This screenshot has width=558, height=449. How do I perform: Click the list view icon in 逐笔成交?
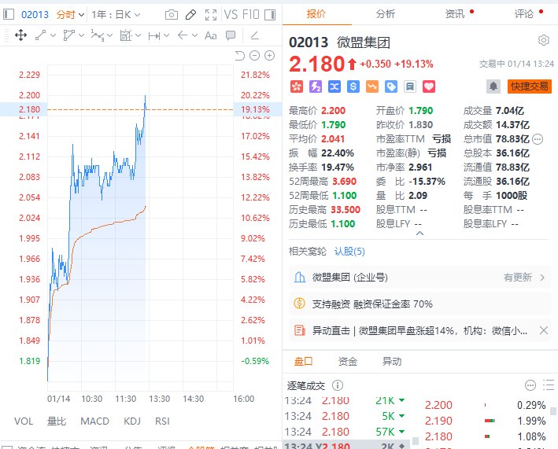[549, 385]
